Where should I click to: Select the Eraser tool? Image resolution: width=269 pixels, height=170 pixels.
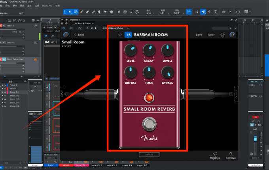(x=87, y=12)
